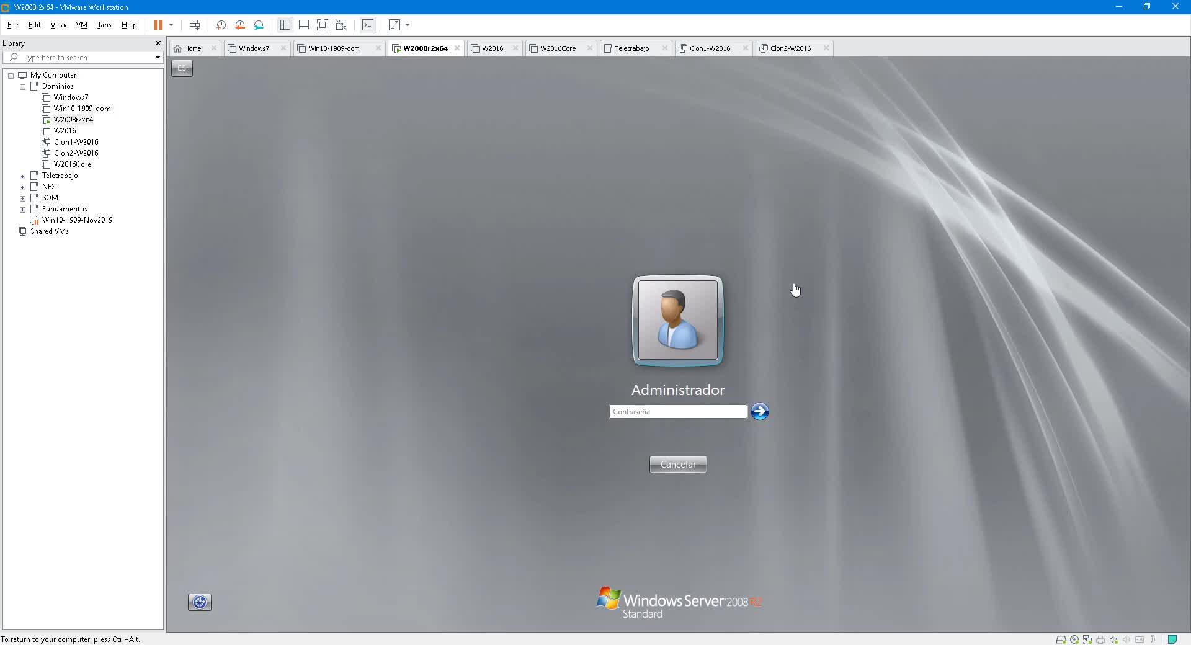Expand the Fundamentos folder

click(x=22, y=210)
